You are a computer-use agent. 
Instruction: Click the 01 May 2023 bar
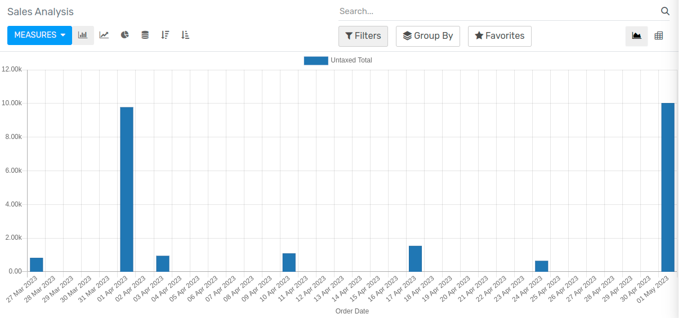(x=668, y=187)
